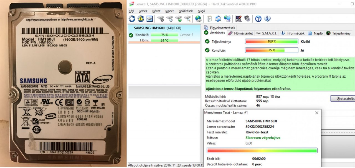This screenshot has height=168, width=355.
Task: Open the Napló tab
Action: 315,33
